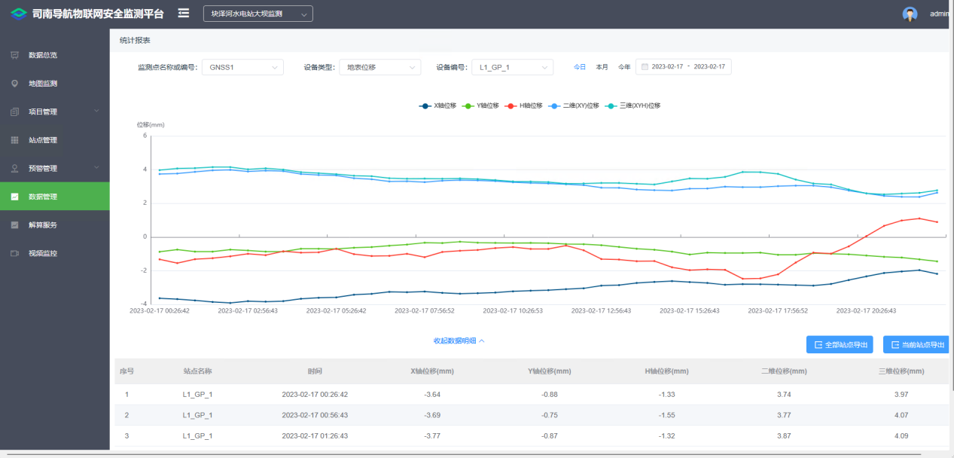Click the admin user avatar icon
954x458 pixels.
910,14
